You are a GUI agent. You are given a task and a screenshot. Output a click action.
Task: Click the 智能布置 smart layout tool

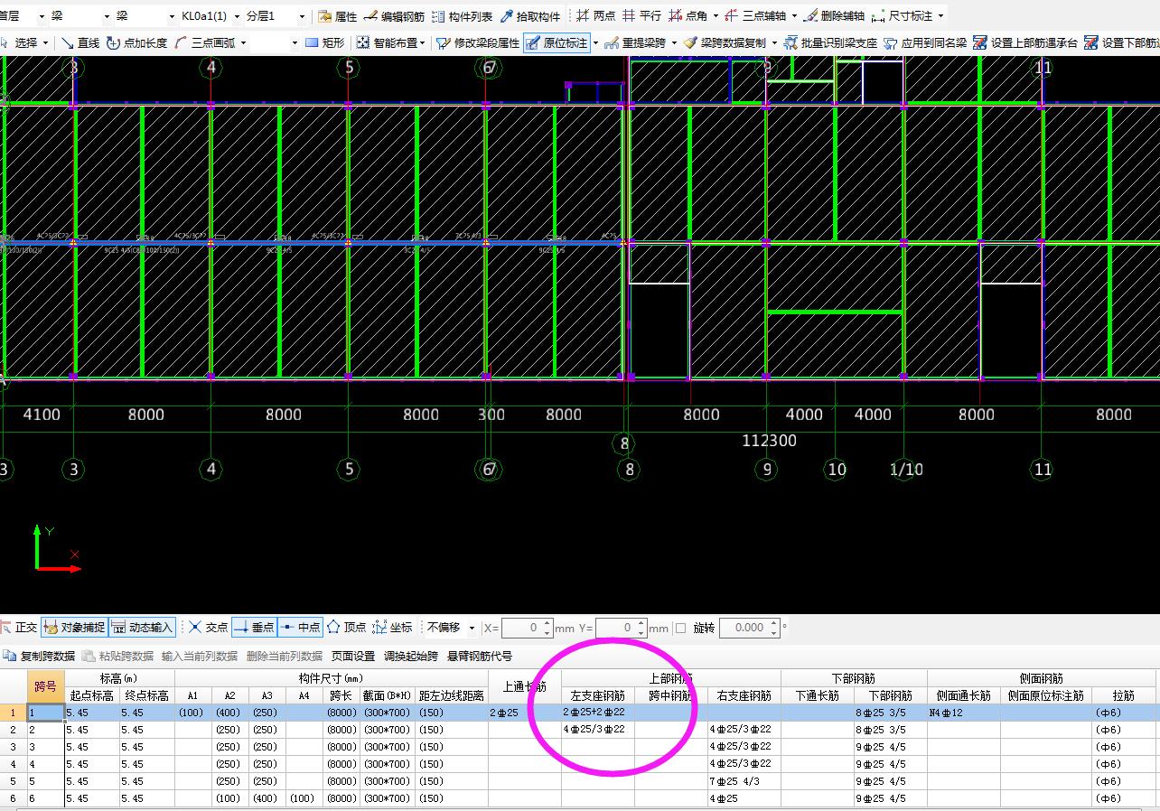386,42
